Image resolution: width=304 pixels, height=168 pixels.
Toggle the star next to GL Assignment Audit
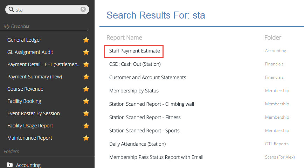(86, 52)
